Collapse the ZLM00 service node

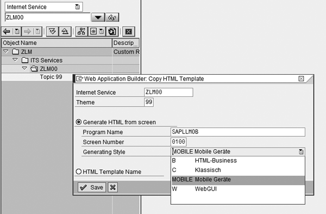[x=24, y=69]
